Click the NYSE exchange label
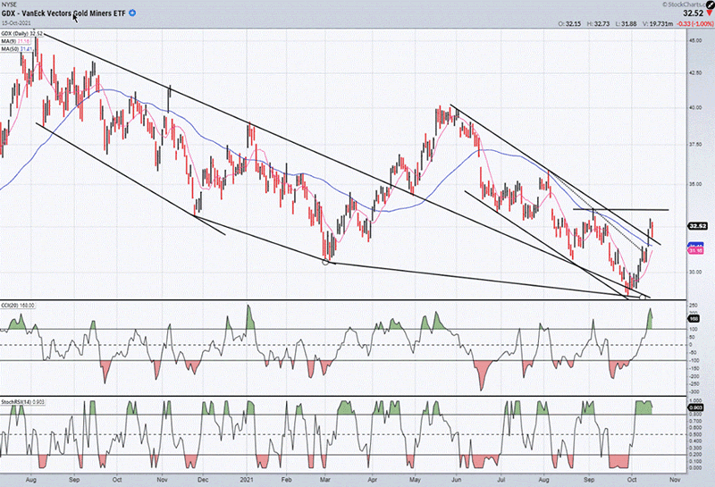Viewport: 715px width, 487px height. click(9, 4)
